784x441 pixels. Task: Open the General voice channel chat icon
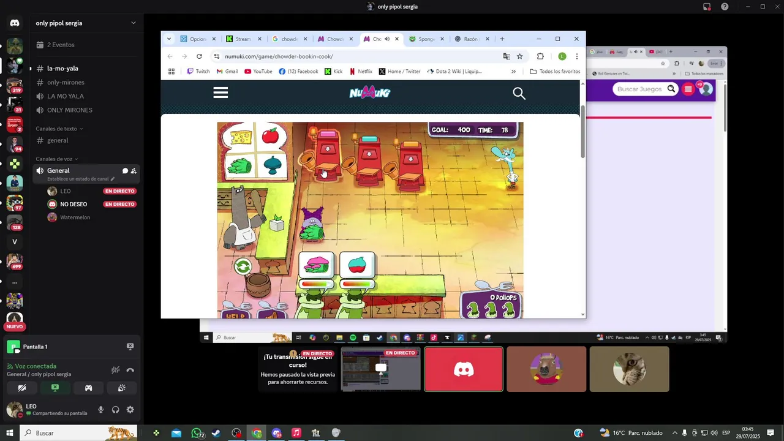[x=125, y=171]
